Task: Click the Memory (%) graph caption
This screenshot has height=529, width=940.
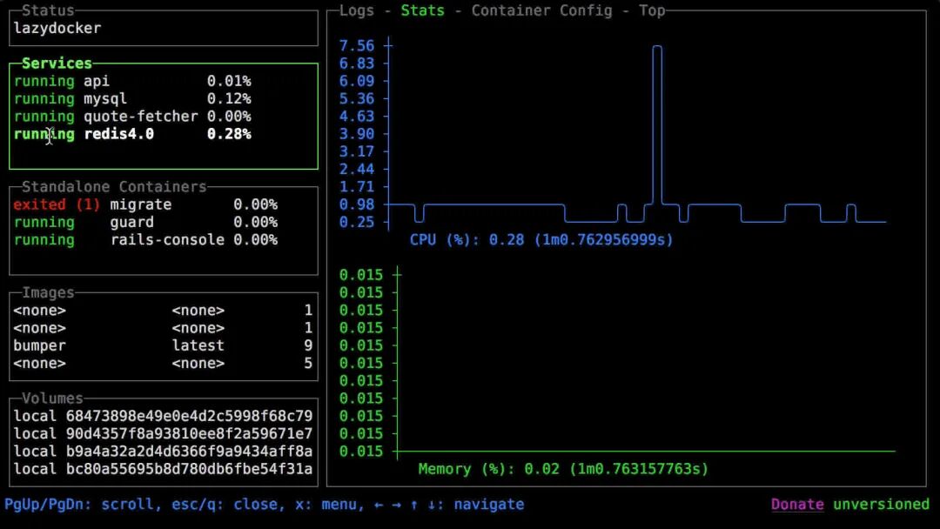Action: tap(563, 469)
